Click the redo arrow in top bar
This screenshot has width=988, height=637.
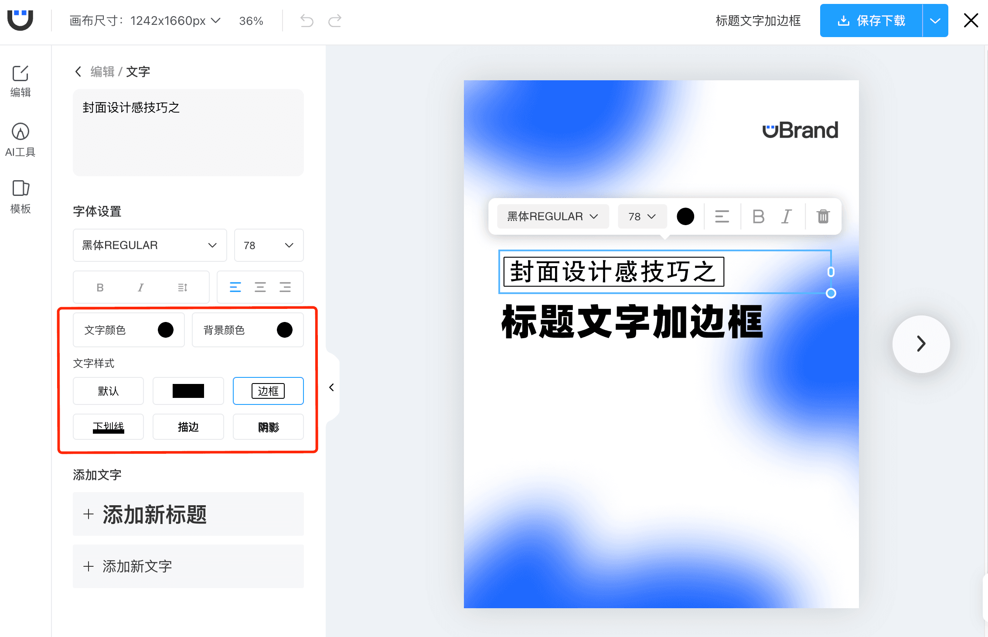coord(335,21)
